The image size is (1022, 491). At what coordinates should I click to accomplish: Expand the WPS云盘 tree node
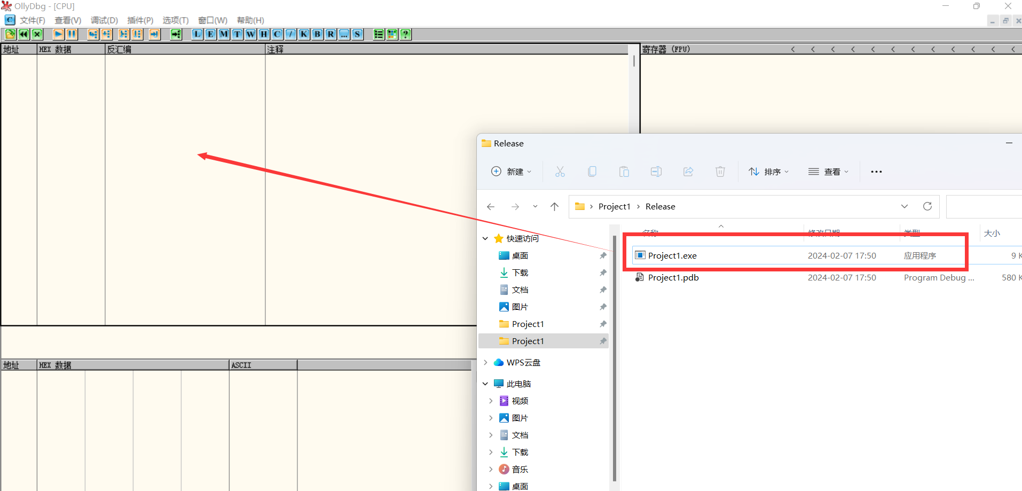pos(485,363)
